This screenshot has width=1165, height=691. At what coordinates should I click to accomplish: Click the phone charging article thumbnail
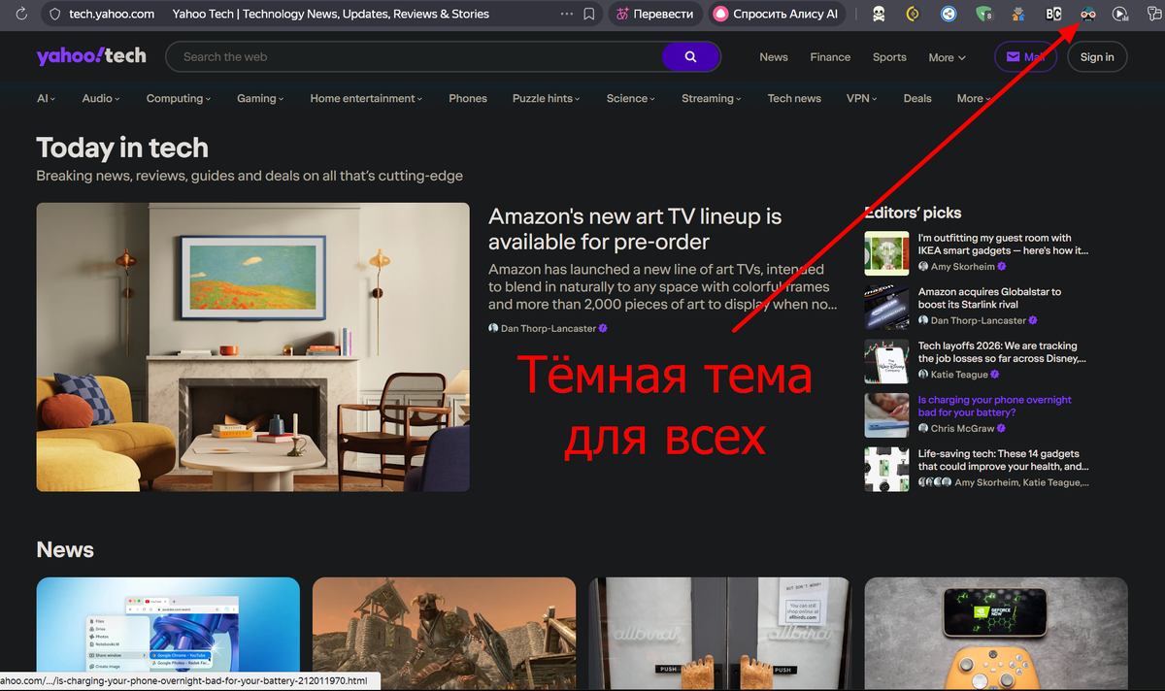coord(886,415)
